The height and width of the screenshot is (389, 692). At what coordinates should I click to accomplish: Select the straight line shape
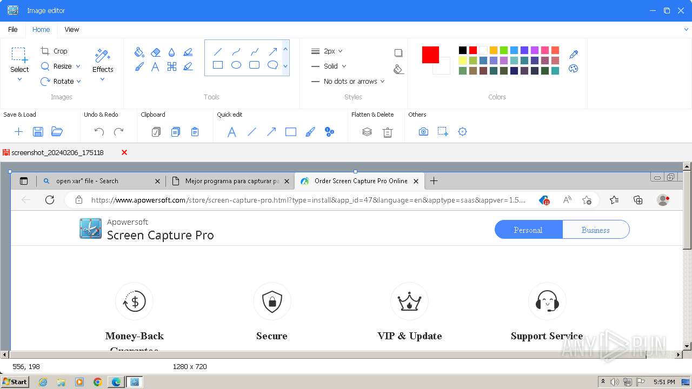point(218,52)
